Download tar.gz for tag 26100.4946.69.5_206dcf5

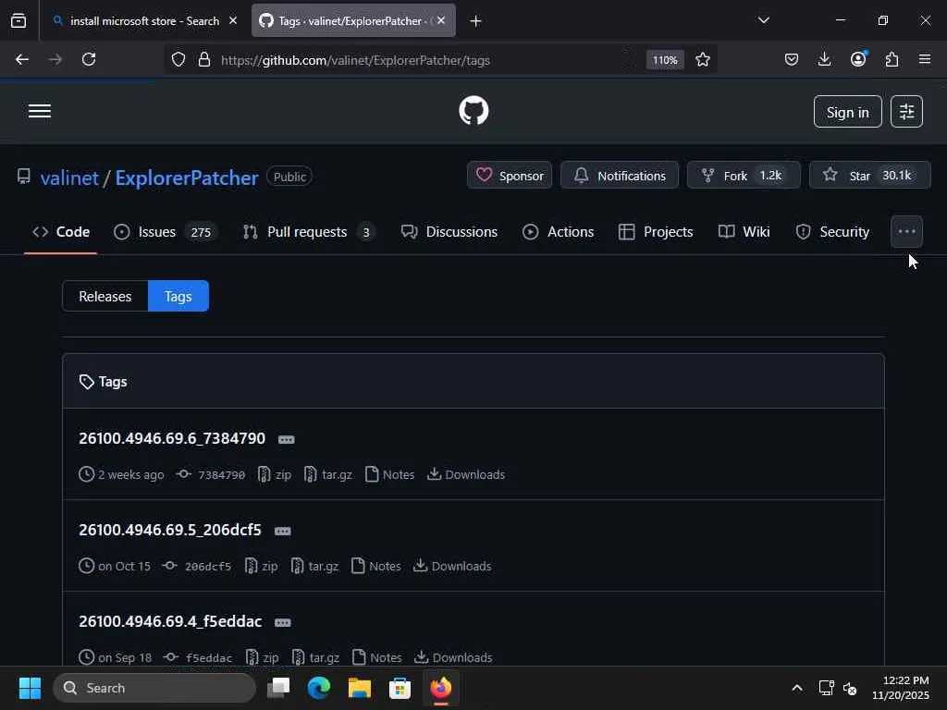[x=314, y=566]
